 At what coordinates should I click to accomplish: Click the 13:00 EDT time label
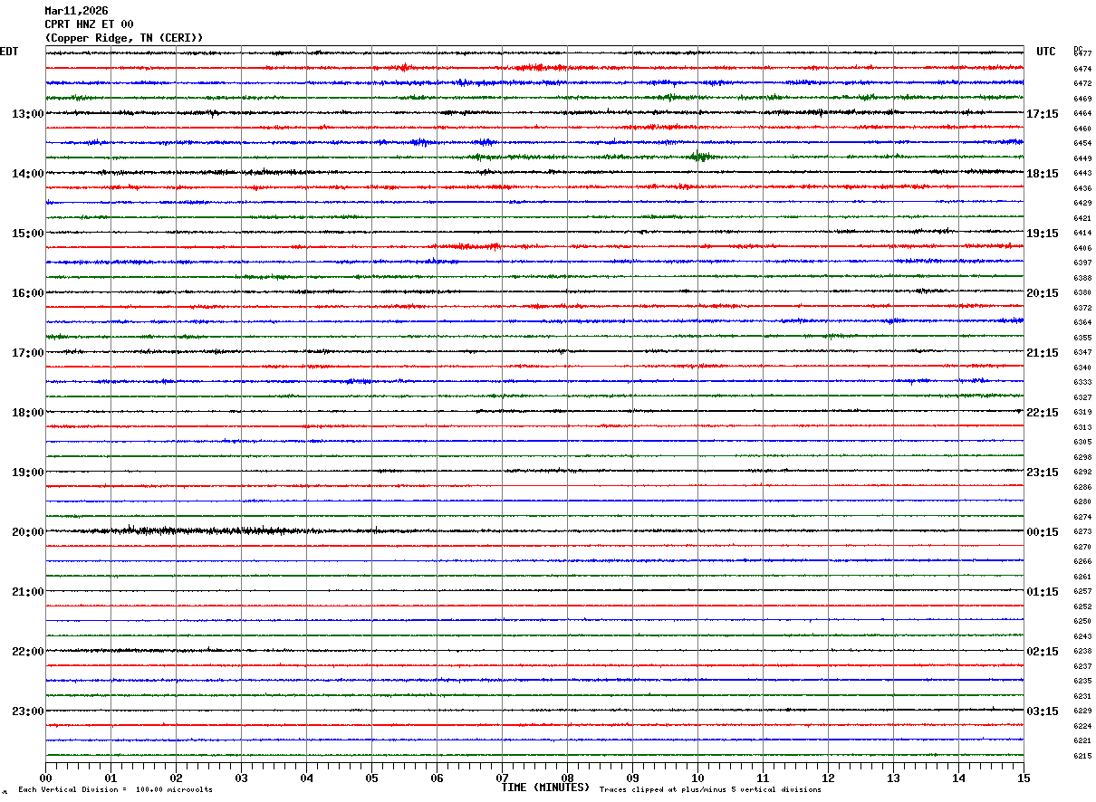pyautogui.click(x=27, y=114)
